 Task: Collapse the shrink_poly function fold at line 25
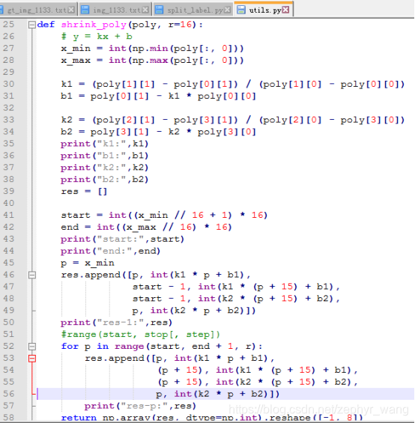(32, 25)
